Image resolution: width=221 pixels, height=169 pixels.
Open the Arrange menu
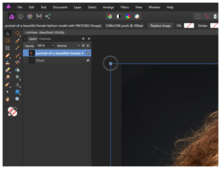click(x=108, y=7)
